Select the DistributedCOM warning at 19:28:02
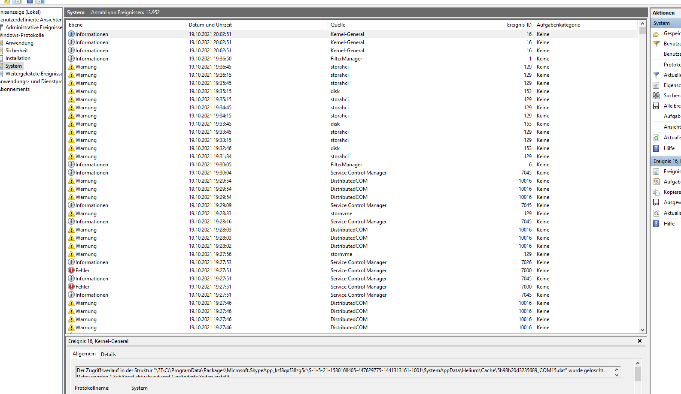Image resolution: width=681 pixels, height=394 pixels. (x=352, y=246)
